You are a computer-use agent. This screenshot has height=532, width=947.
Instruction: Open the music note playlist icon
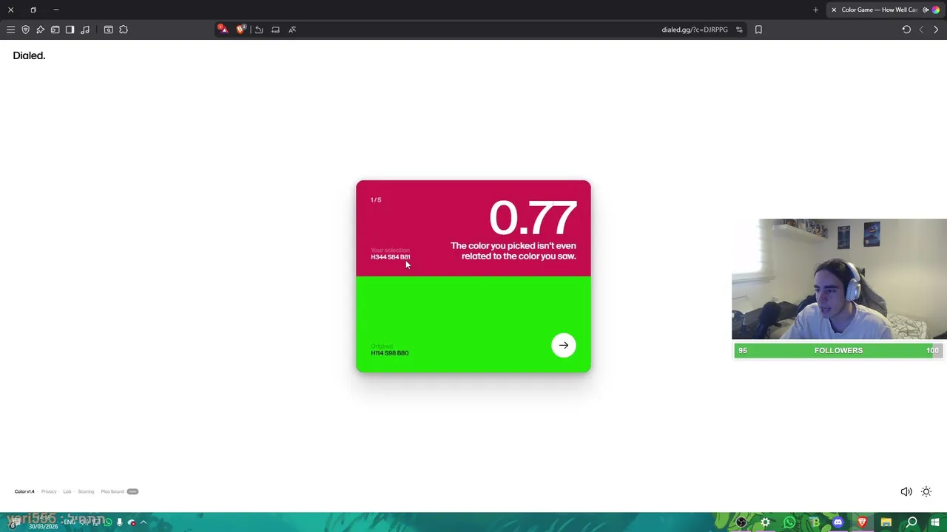coord(85,30)
